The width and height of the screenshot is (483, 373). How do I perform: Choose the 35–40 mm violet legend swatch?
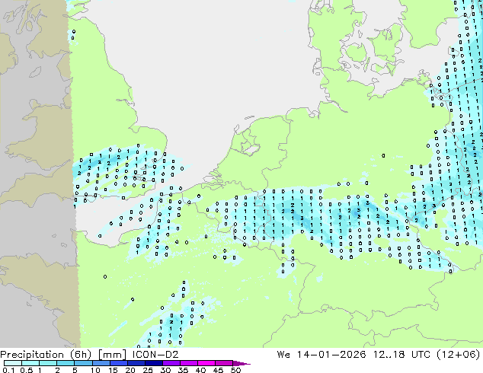tap(188, 363)
